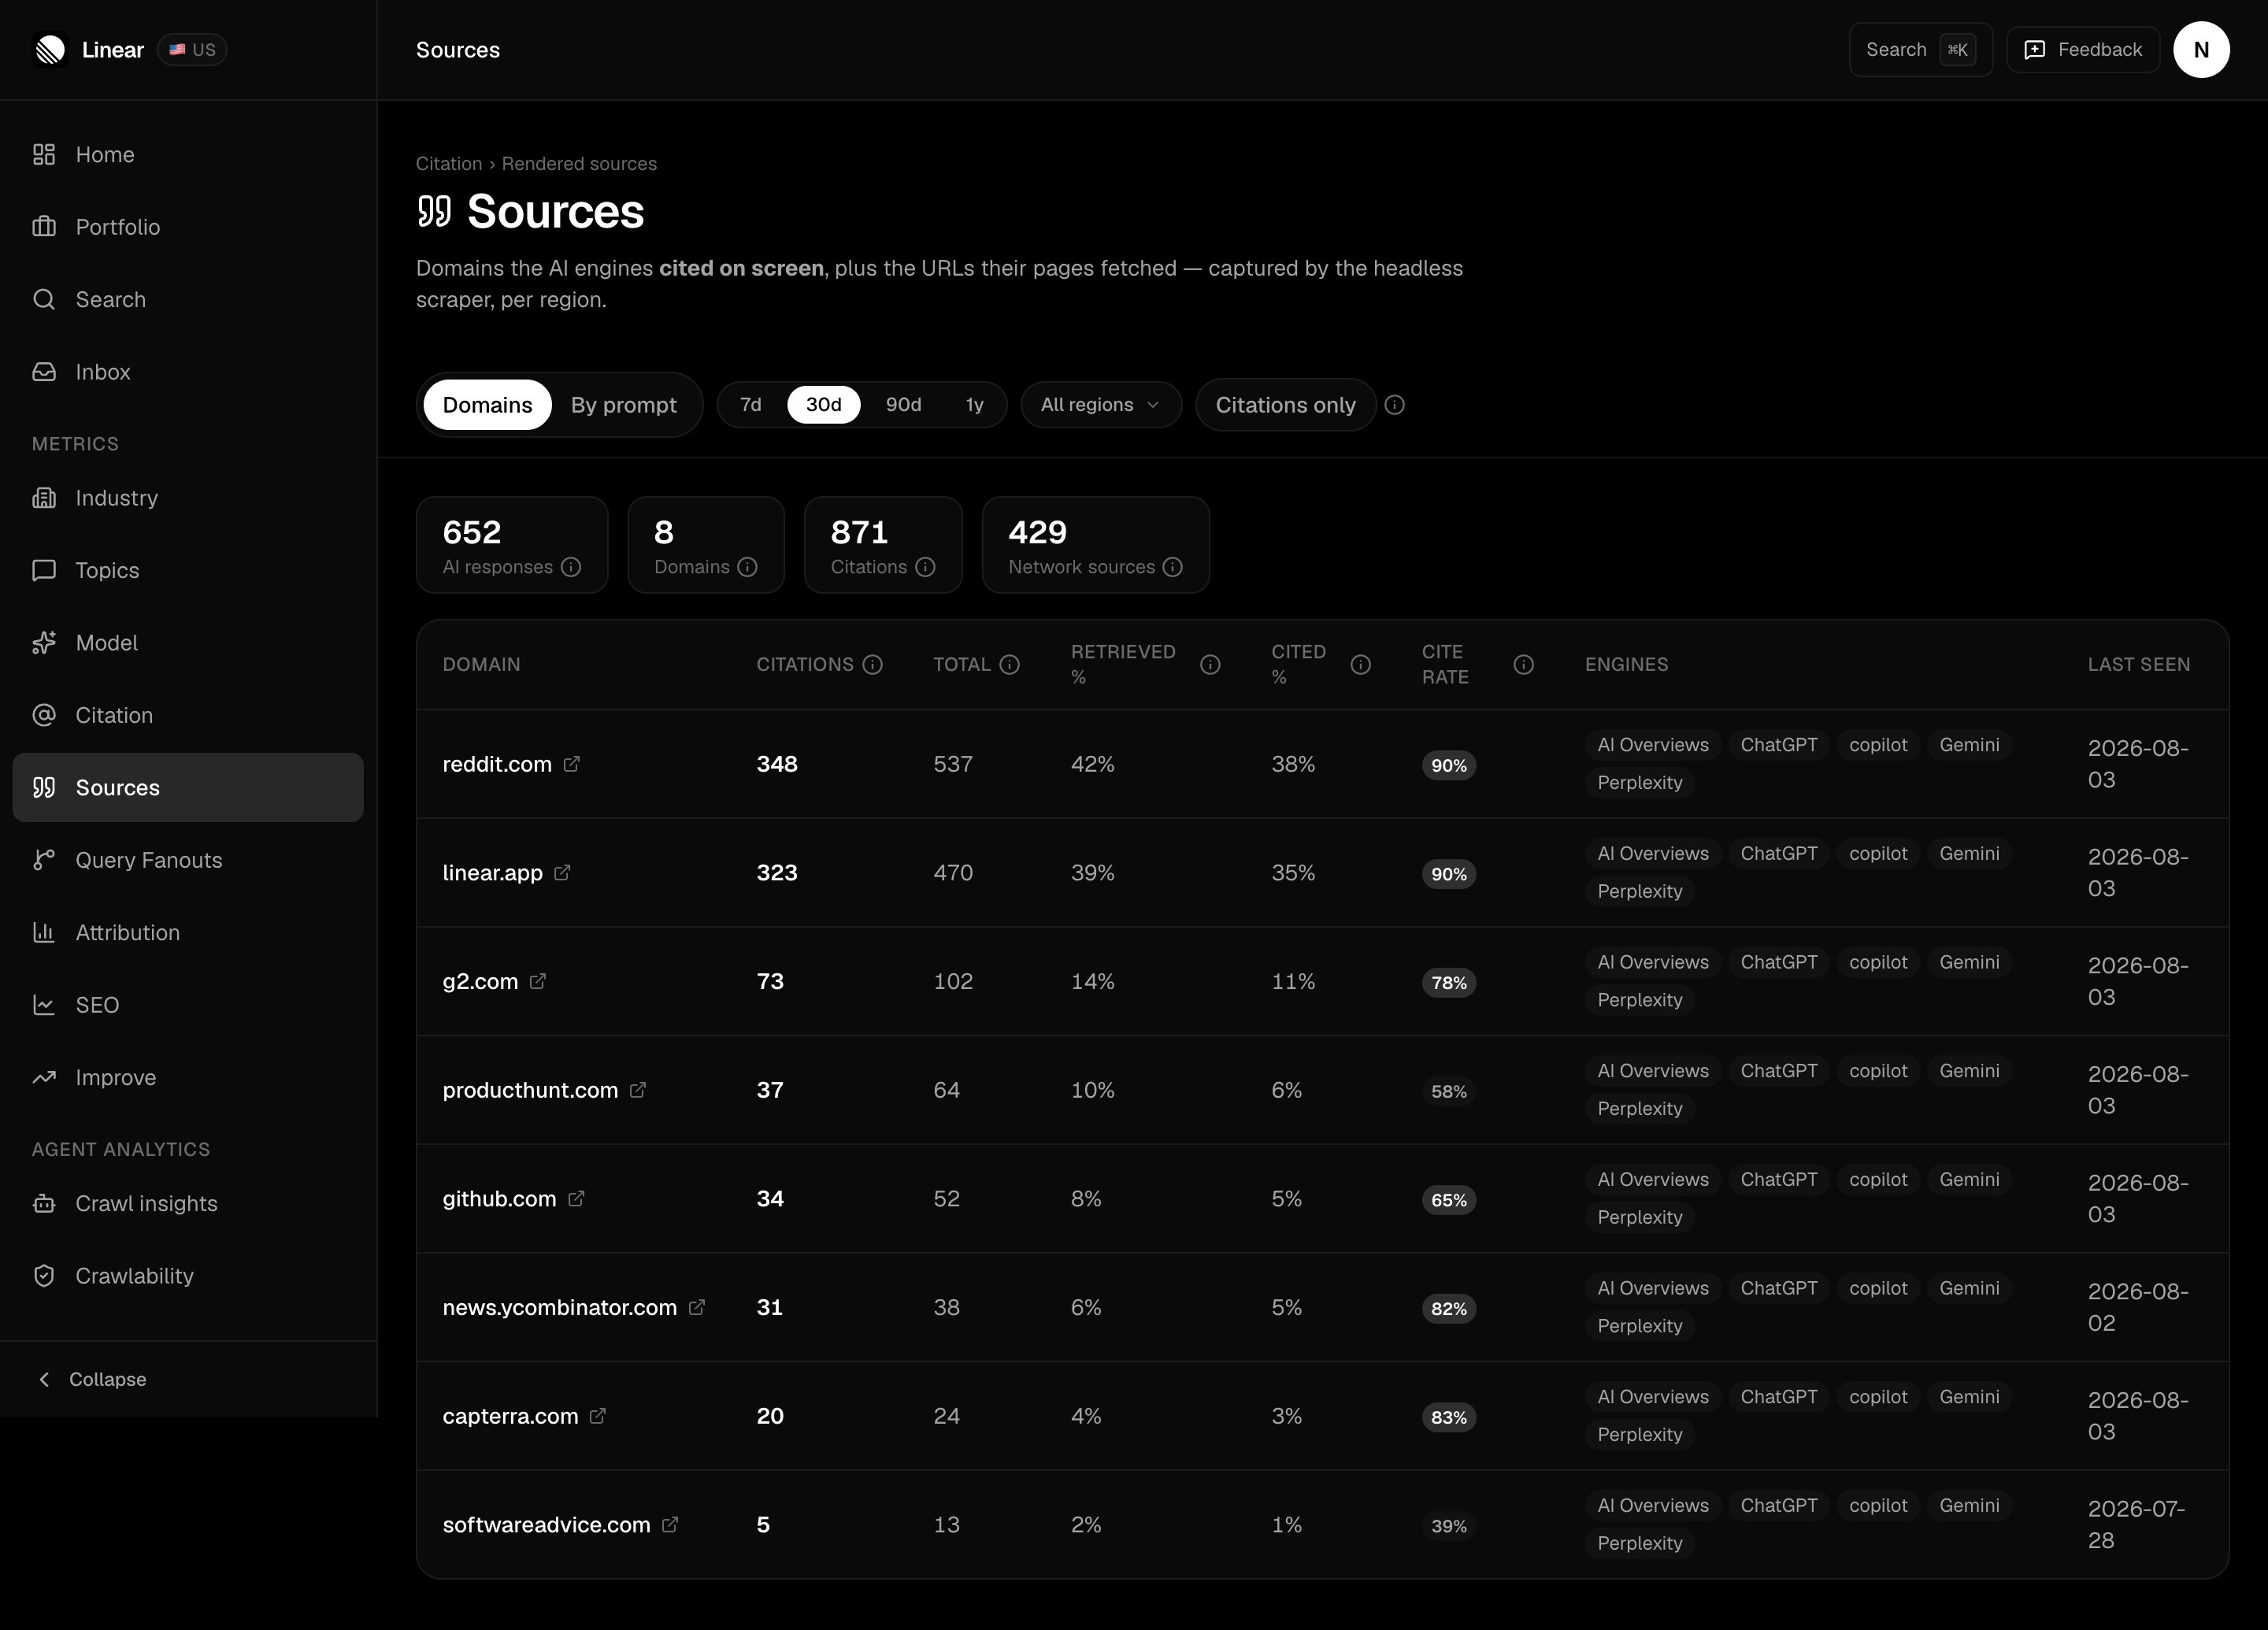The height and width of the screenshot is (1630, 2268).
Task: Open external link icon next to softwareadvice.com
Action: (x=670, y=1525)
